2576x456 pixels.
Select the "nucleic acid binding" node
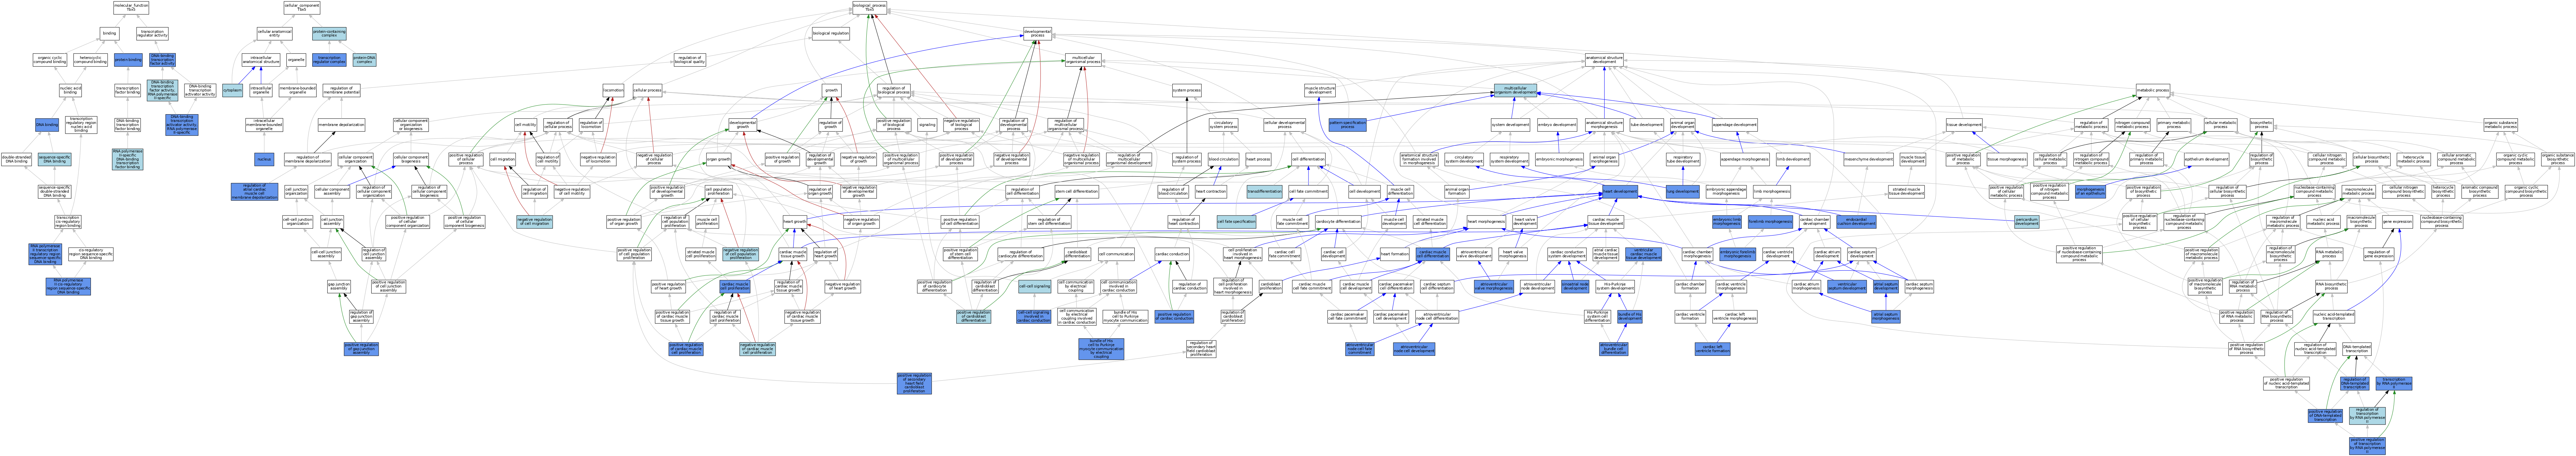click(x=70, y=91)
